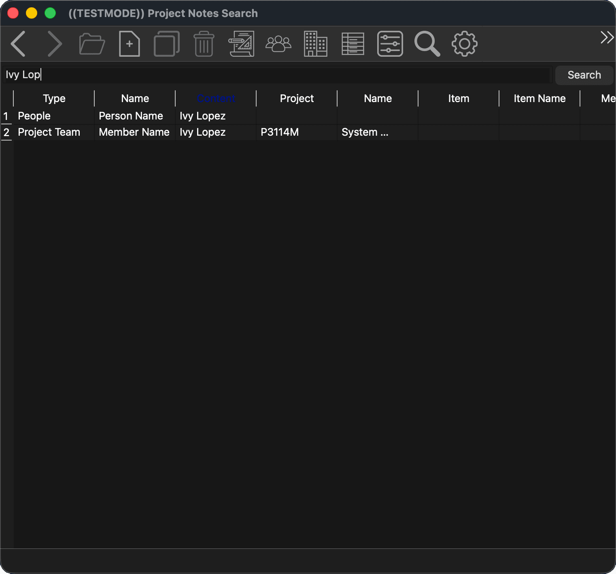Open the filter sliders icon
616x574 pixels.
pos(390,44)
